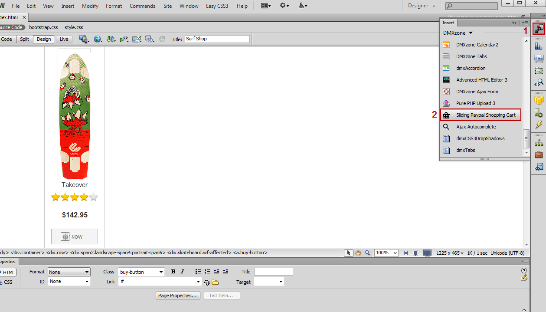Toggle Italic in Properties panel

click(182, 272)
